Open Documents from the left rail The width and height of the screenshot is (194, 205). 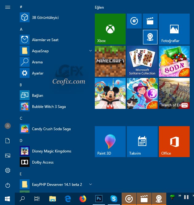pyautogui.click(x=8, y=141)
